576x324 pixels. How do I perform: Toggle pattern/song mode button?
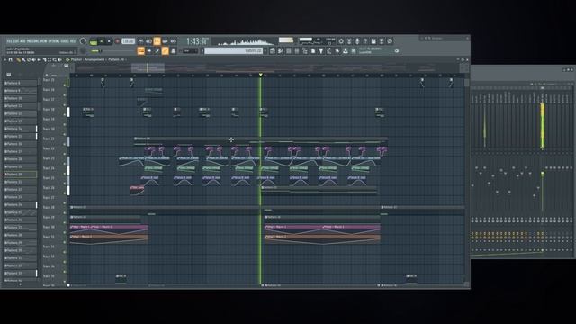[x=93, y=42]
